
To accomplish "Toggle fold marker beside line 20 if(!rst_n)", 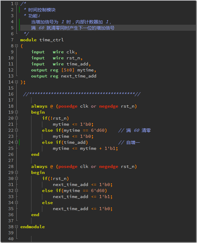I will coord(17,118).
